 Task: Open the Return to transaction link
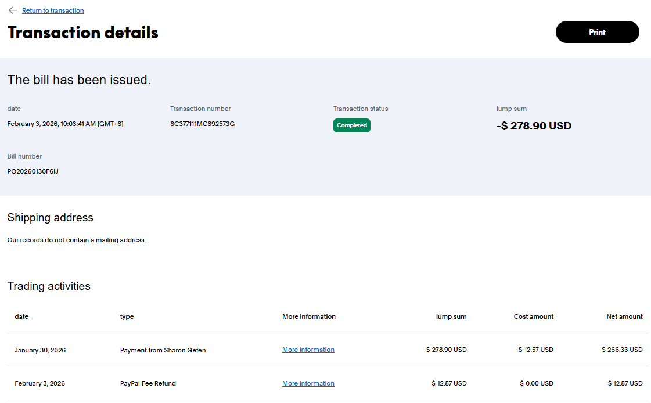coord(53,10)
